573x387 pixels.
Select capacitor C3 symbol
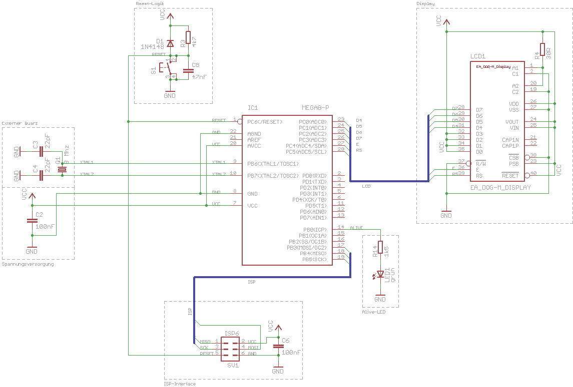pyautogui.click(x=42, y=152)
